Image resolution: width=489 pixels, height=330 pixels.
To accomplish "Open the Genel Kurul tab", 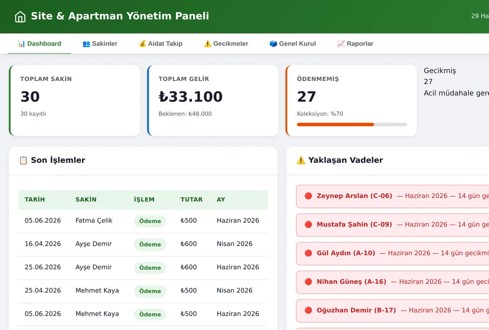I will pyautogui.click(x=293, y=44).
